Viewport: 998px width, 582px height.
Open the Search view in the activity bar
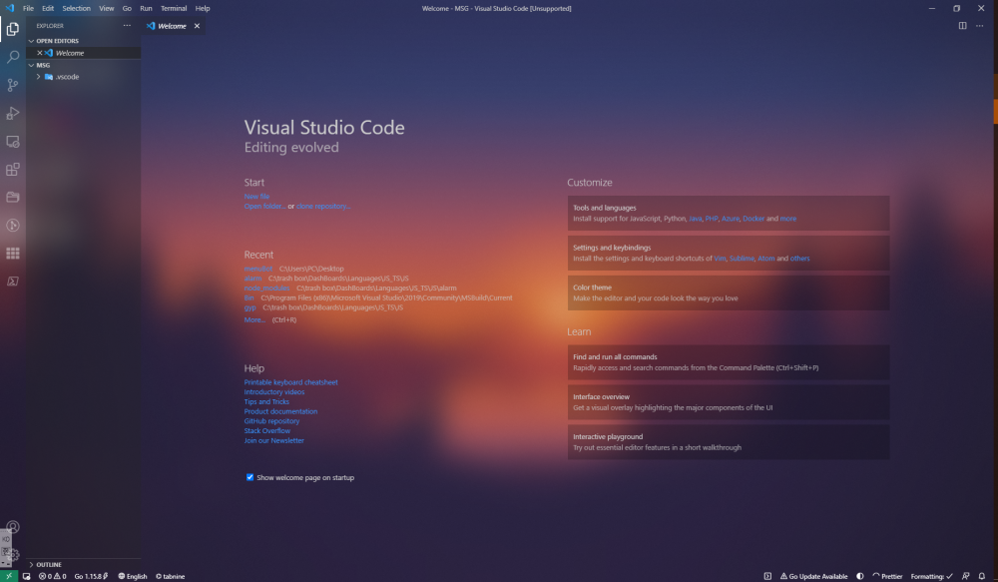[x=13, y=57]
